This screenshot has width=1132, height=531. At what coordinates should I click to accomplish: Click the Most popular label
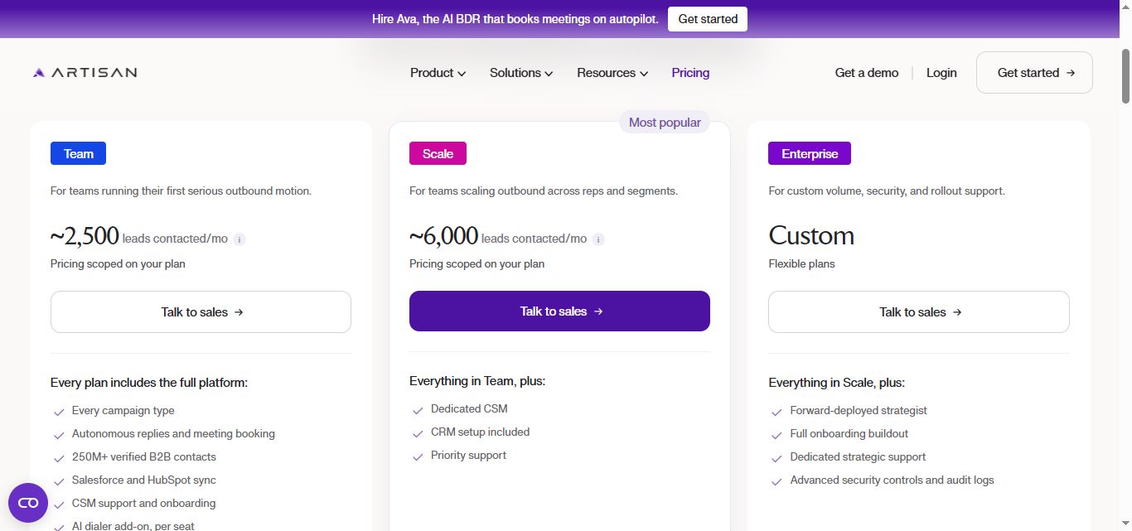[665, 123]
